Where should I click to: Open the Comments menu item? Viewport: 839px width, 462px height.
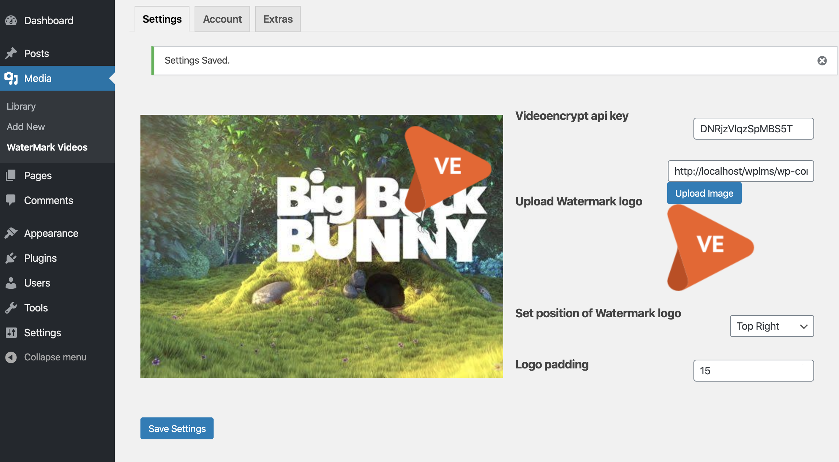(57, 200)
